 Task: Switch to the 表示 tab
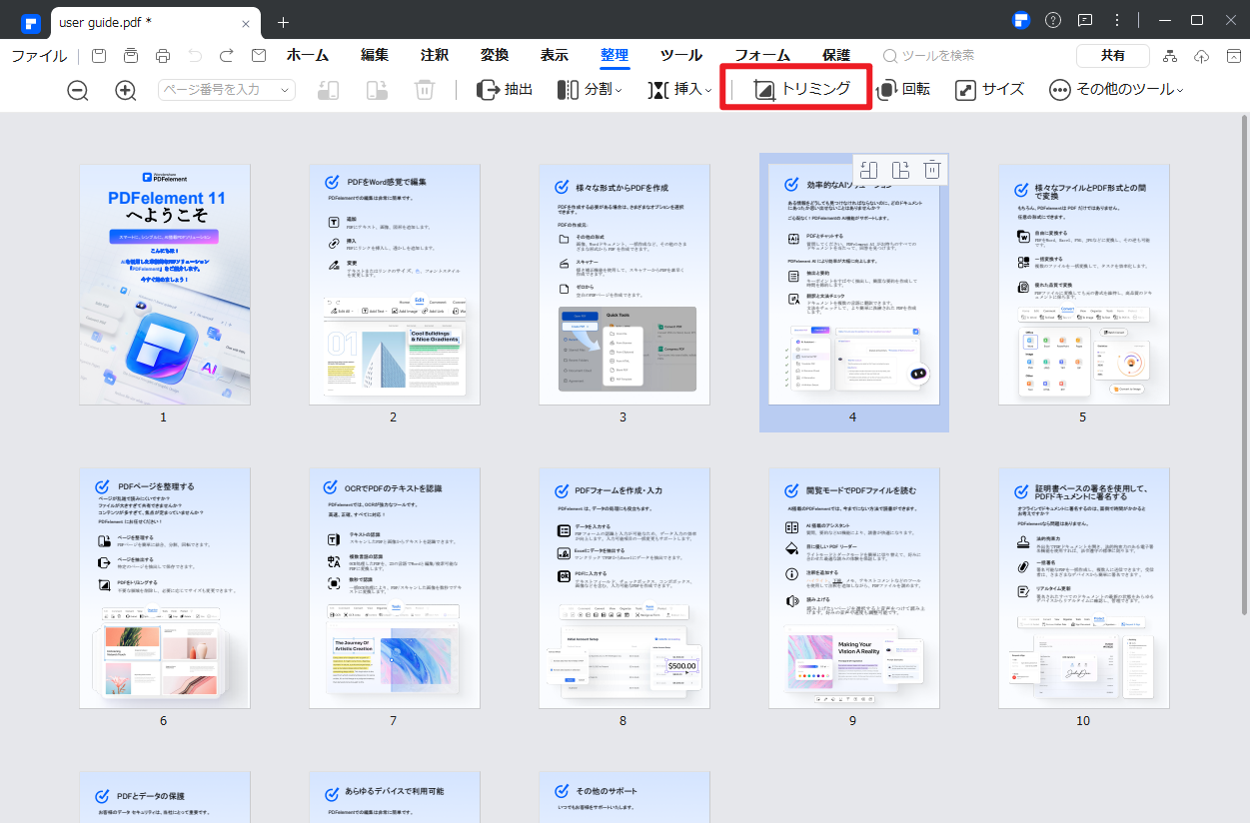tap(555, 56)
